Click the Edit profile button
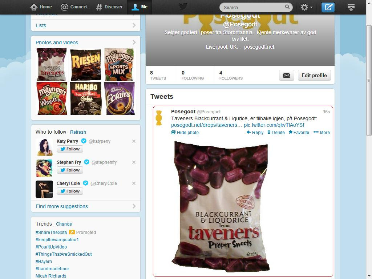The height and width of the screenshot is (279, 372). click(314, 75)
